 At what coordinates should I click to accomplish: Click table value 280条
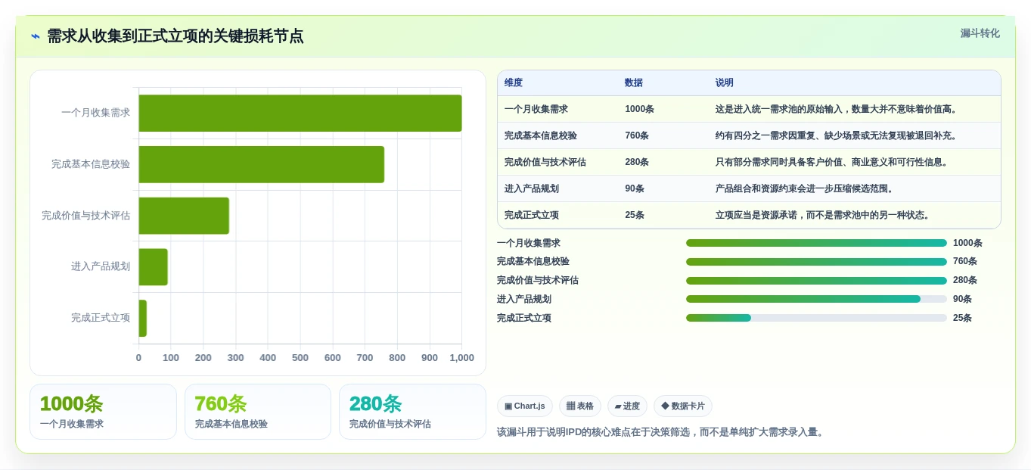(x=637, y=162)
